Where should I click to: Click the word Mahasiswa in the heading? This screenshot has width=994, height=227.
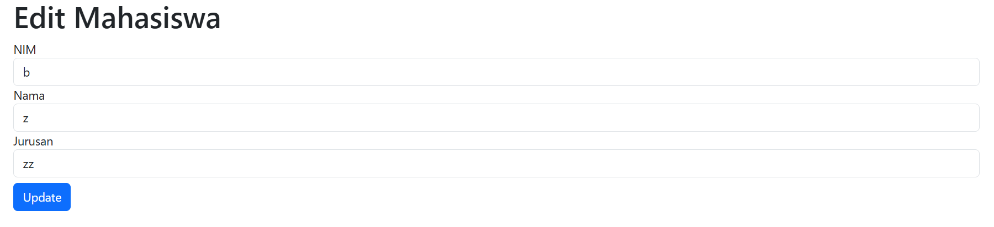pyautogui.click(x=147, y=18)
